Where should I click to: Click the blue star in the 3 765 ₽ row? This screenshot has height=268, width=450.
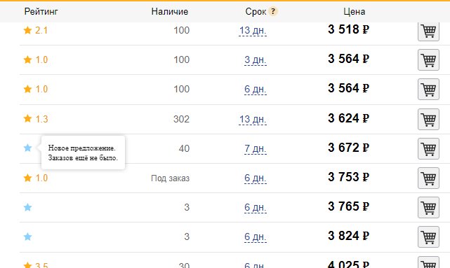coord(27,207)
